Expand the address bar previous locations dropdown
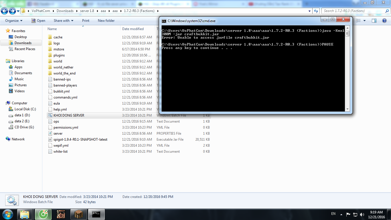The width and height of the screenshot is (391, 220). [310, 11]
